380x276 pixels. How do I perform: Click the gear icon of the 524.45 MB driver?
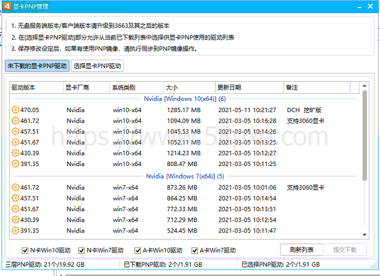(15, 230)
